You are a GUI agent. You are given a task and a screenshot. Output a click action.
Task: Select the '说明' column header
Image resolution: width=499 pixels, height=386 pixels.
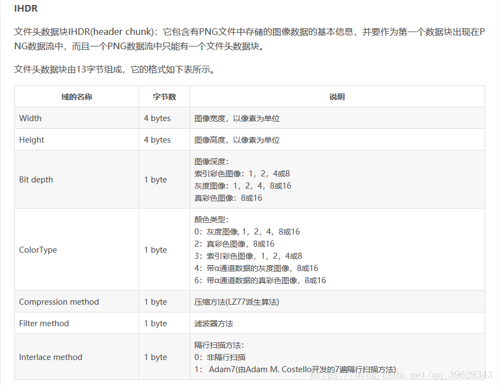[x=337, y=97]
